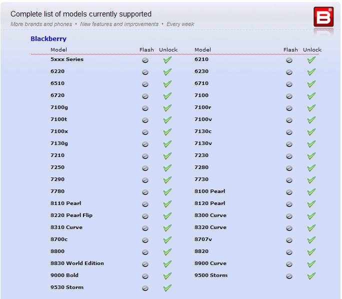Select the 8310 Curve model name
The width and height of the screenshot is (342, 299).
(66, 227)
